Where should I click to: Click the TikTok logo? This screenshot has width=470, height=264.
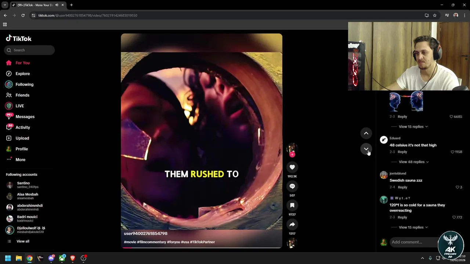point(19,38)
